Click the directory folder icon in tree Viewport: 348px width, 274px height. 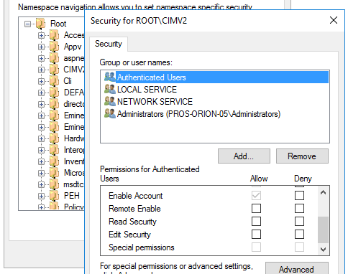point(55,104)
